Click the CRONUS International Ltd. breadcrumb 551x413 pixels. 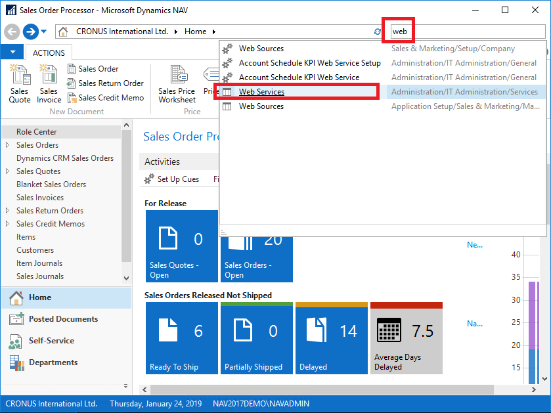(x=122, y=32)
